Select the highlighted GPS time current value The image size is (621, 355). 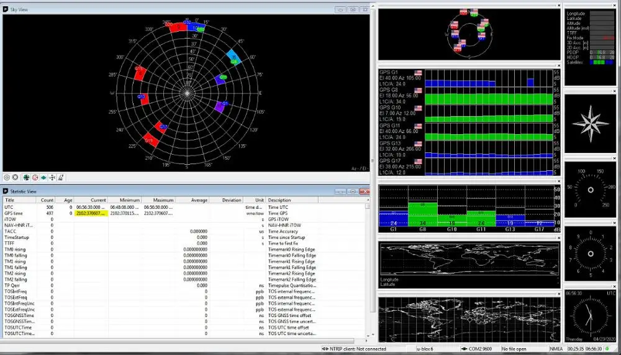point(91,213)
